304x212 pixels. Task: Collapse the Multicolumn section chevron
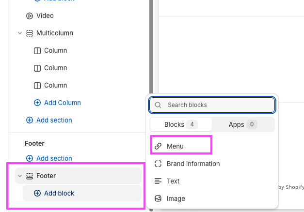(20, 33)
